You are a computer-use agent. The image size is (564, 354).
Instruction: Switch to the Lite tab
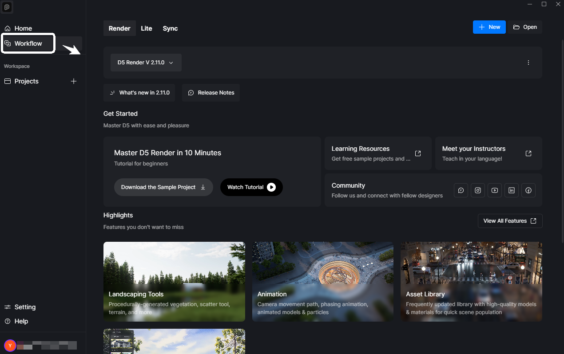pyautogui.click(x=147, y=28)
